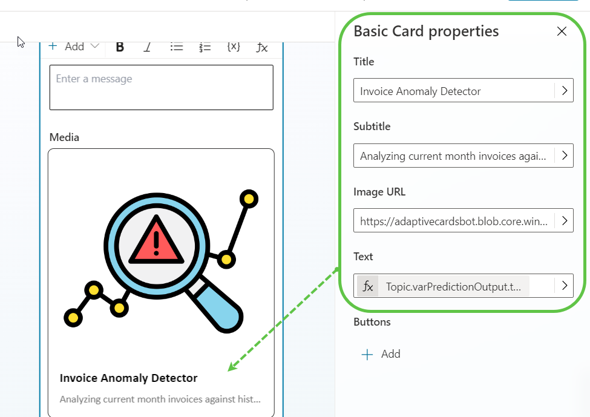Open the Image URL property chevron
The width and height of the screenshot is (590, 417).
(564, 220)
